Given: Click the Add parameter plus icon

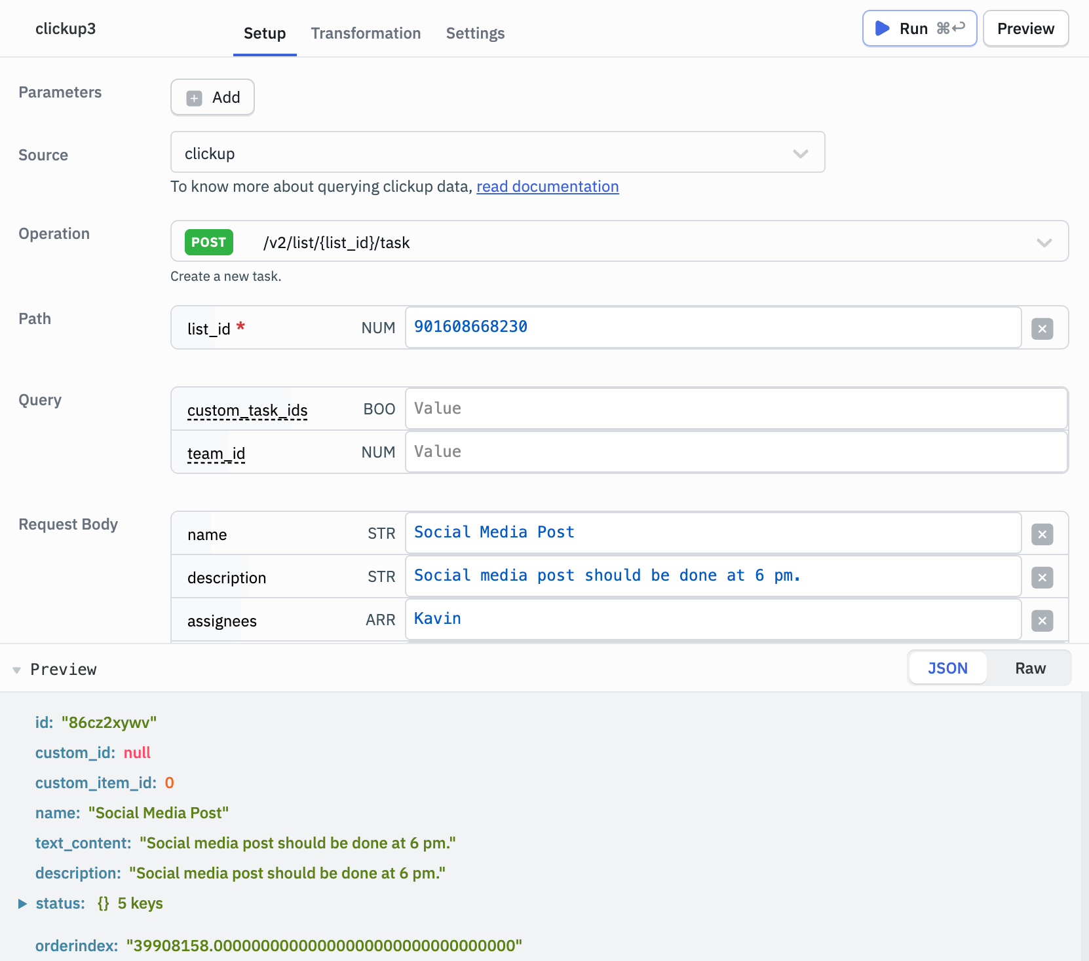Looking at the screenshot, I should click(193, 97).
